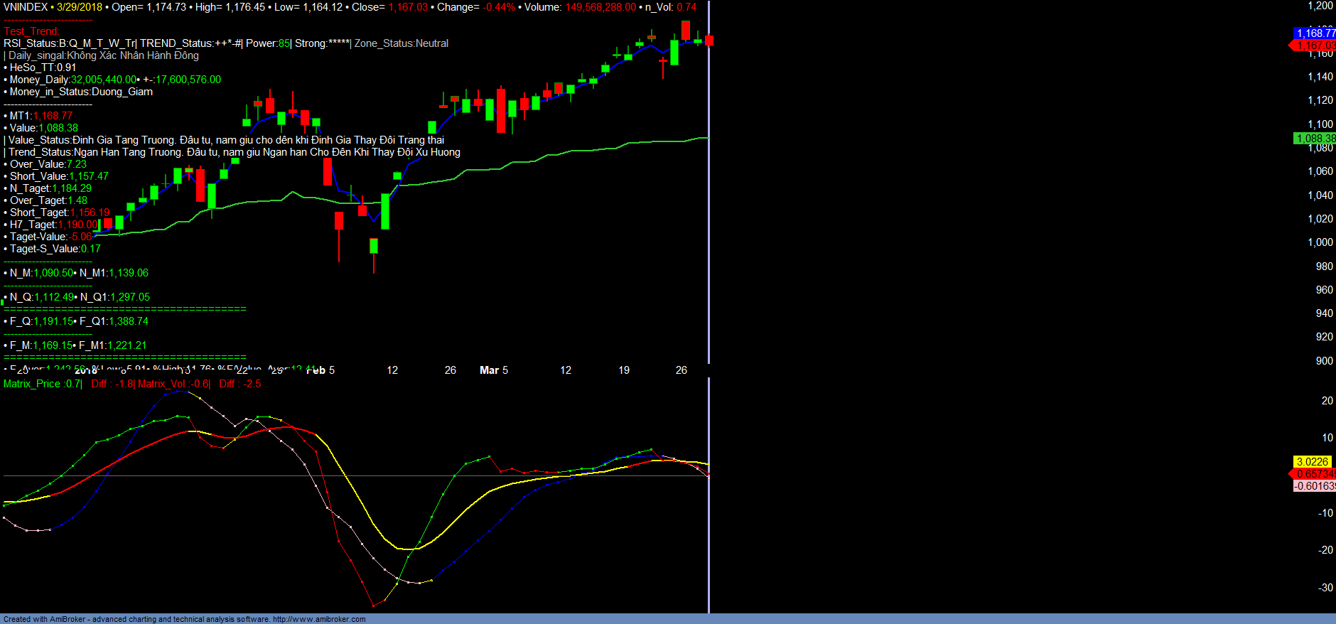
Task: Click the last 26 date label on the axis
Action: [x=682, y=370]
